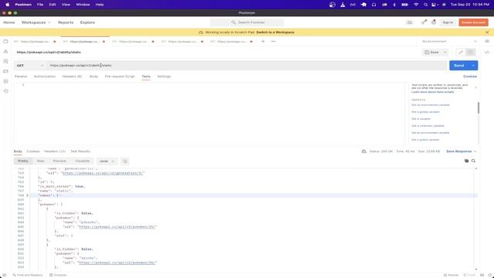
Task: Open the Monitors sidebar icon
Action: coord(5,81)
